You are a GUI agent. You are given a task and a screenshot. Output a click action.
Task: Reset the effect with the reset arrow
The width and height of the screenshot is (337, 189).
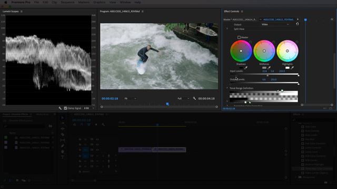297,24
